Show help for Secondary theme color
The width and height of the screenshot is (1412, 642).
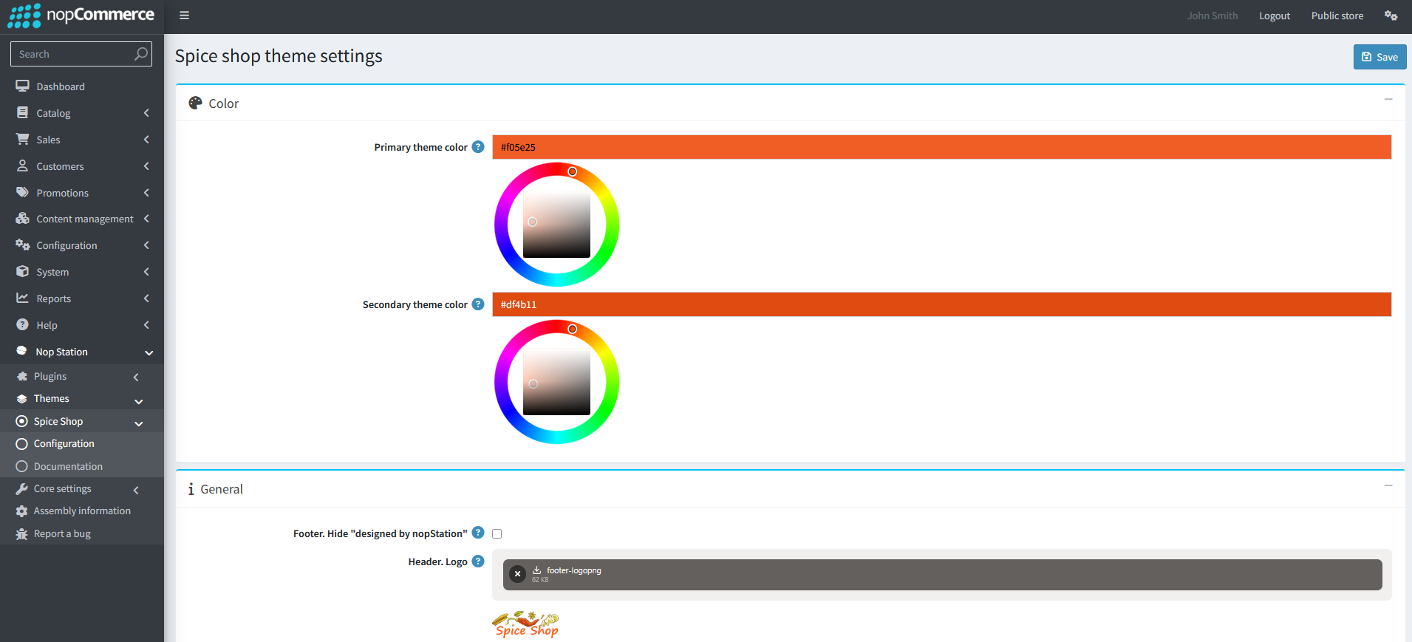click(x=478, y=304)
